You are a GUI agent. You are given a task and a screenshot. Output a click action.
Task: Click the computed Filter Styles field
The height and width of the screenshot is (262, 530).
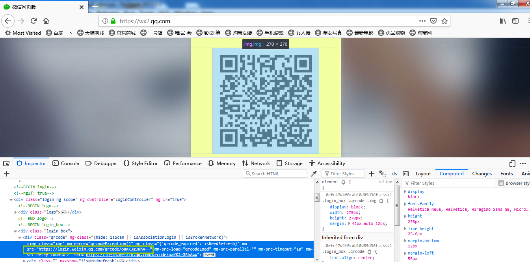[449, 183]
